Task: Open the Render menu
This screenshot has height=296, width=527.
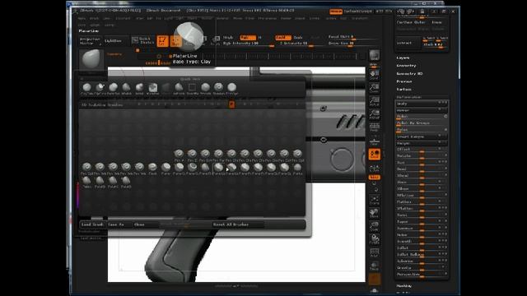Action: tap(286, 18)
